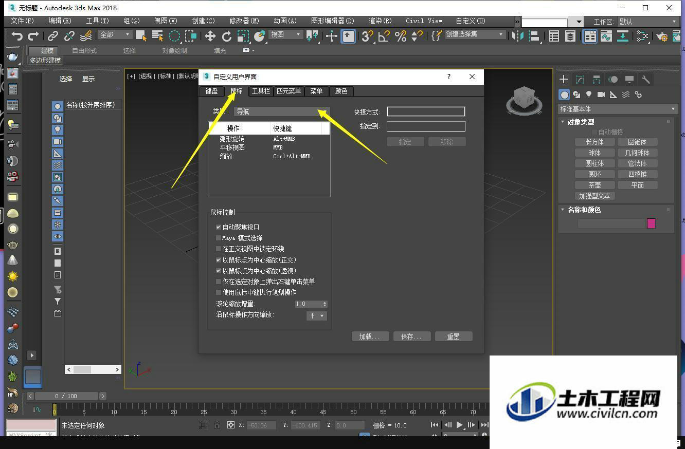Select the Select and Rotate tool
Screen dimensions: 685x449
click(x=226, y=36)
